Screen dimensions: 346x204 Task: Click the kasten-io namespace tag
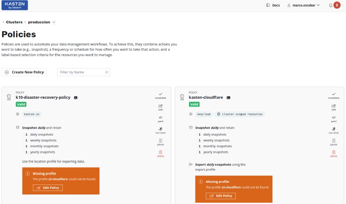(x=32, y=114)
